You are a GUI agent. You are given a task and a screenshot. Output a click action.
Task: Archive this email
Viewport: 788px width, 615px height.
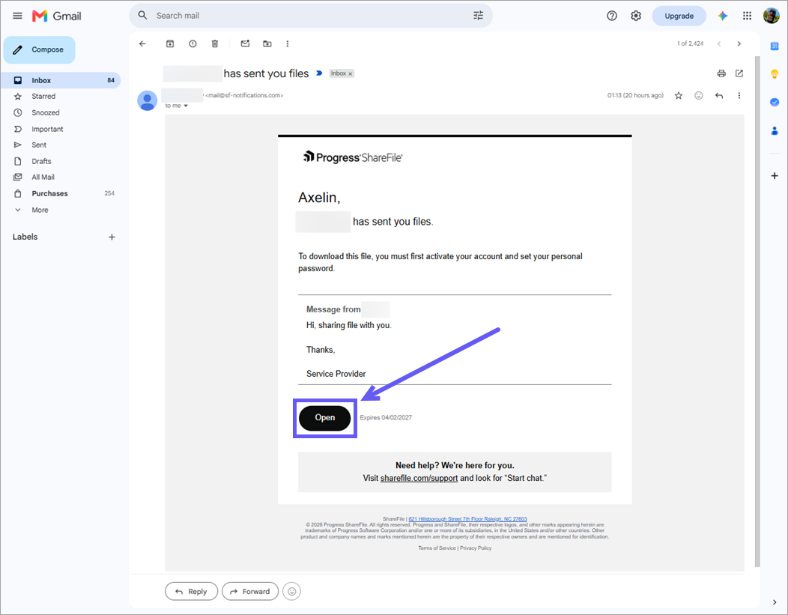[x=170, y=43]
